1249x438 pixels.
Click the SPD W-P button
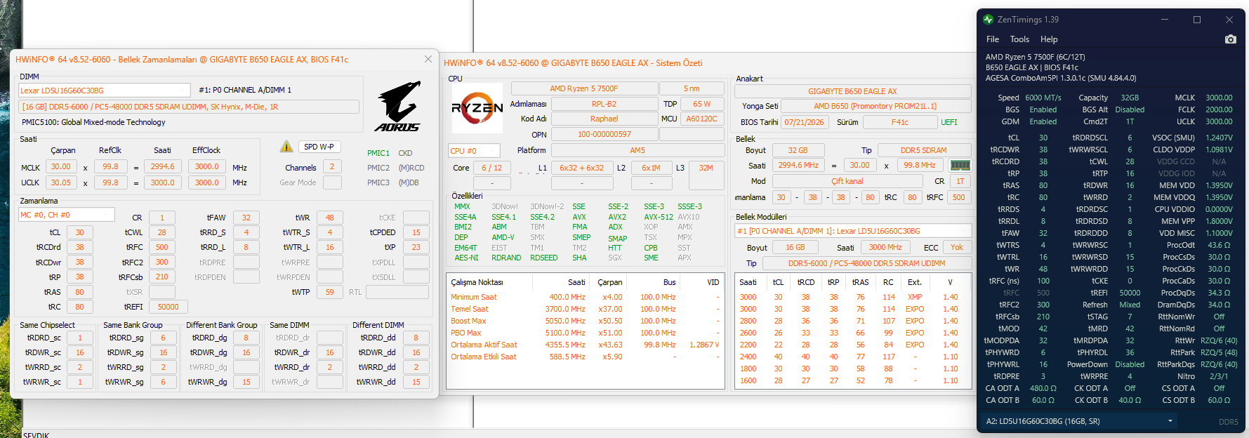pos(319,147)
